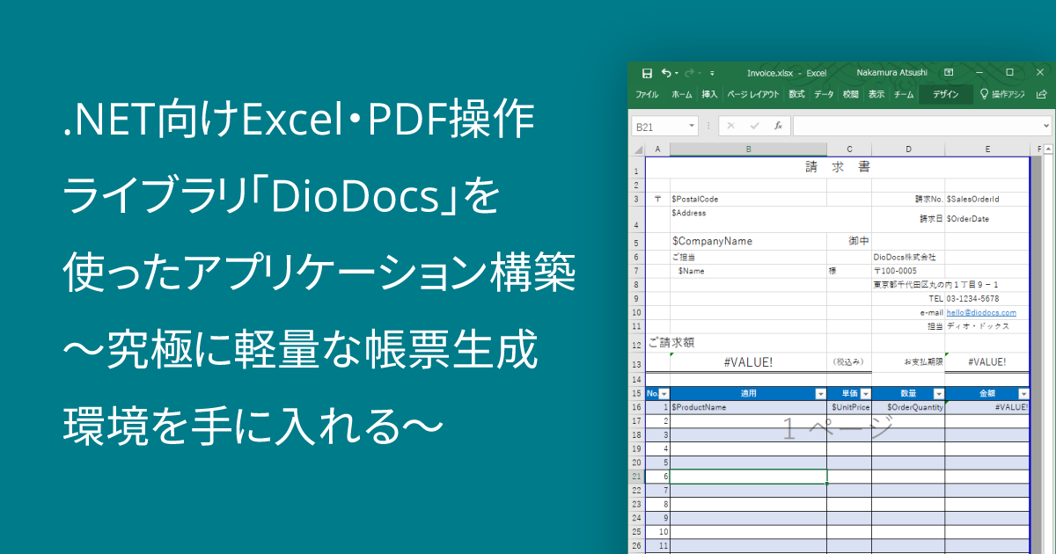The width and height of the screenshot is (1056, 554).
Task: Click the Select All corner triangle
Action: coord(638,149)
